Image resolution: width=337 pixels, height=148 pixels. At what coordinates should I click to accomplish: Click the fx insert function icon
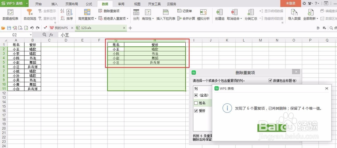(51, 35)
